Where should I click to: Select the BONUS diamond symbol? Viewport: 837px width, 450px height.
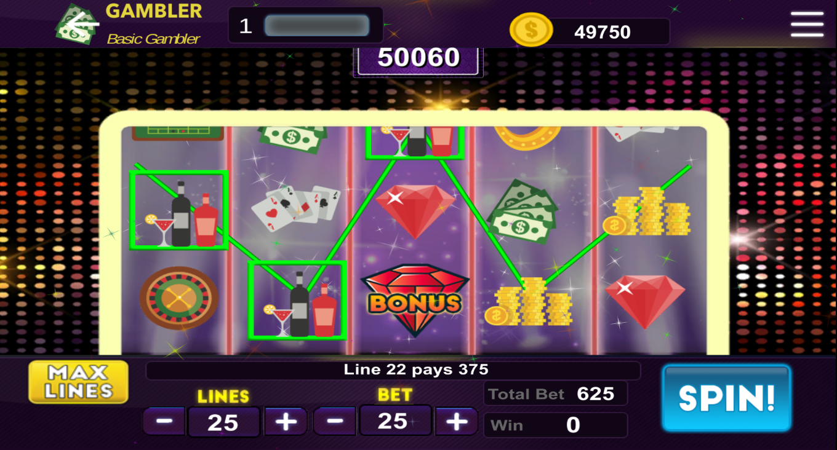tap(414, 301)
